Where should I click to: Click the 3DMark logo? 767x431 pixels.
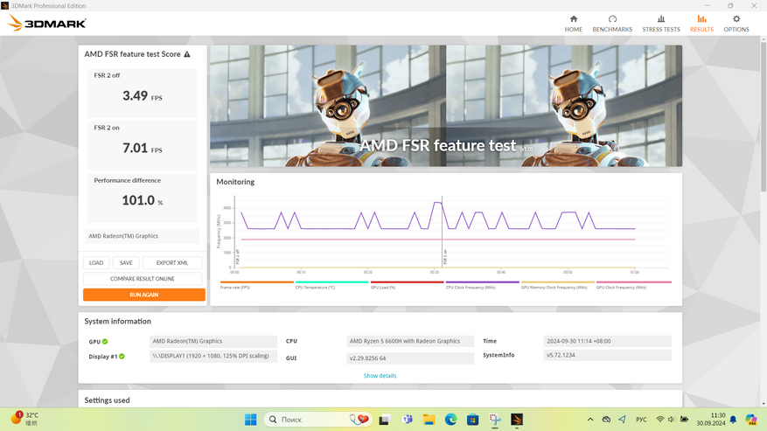(x=47, y=23)
